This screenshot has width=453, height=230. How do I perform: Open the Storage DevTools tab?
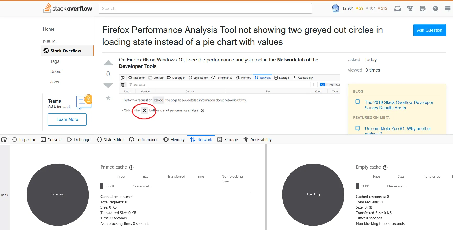click(x=228, y=140)
